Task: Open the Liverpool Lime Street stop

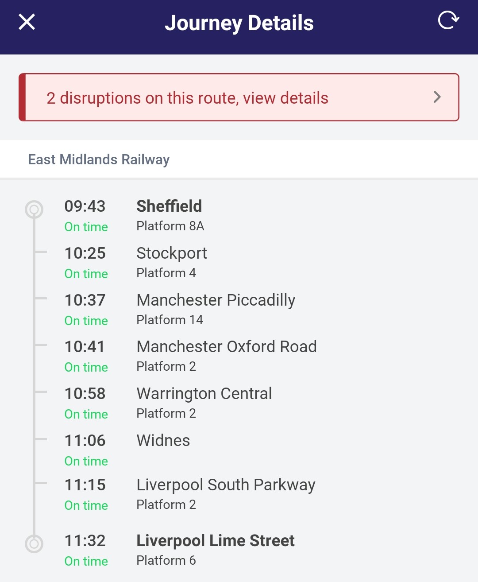Action: (216, 541)
